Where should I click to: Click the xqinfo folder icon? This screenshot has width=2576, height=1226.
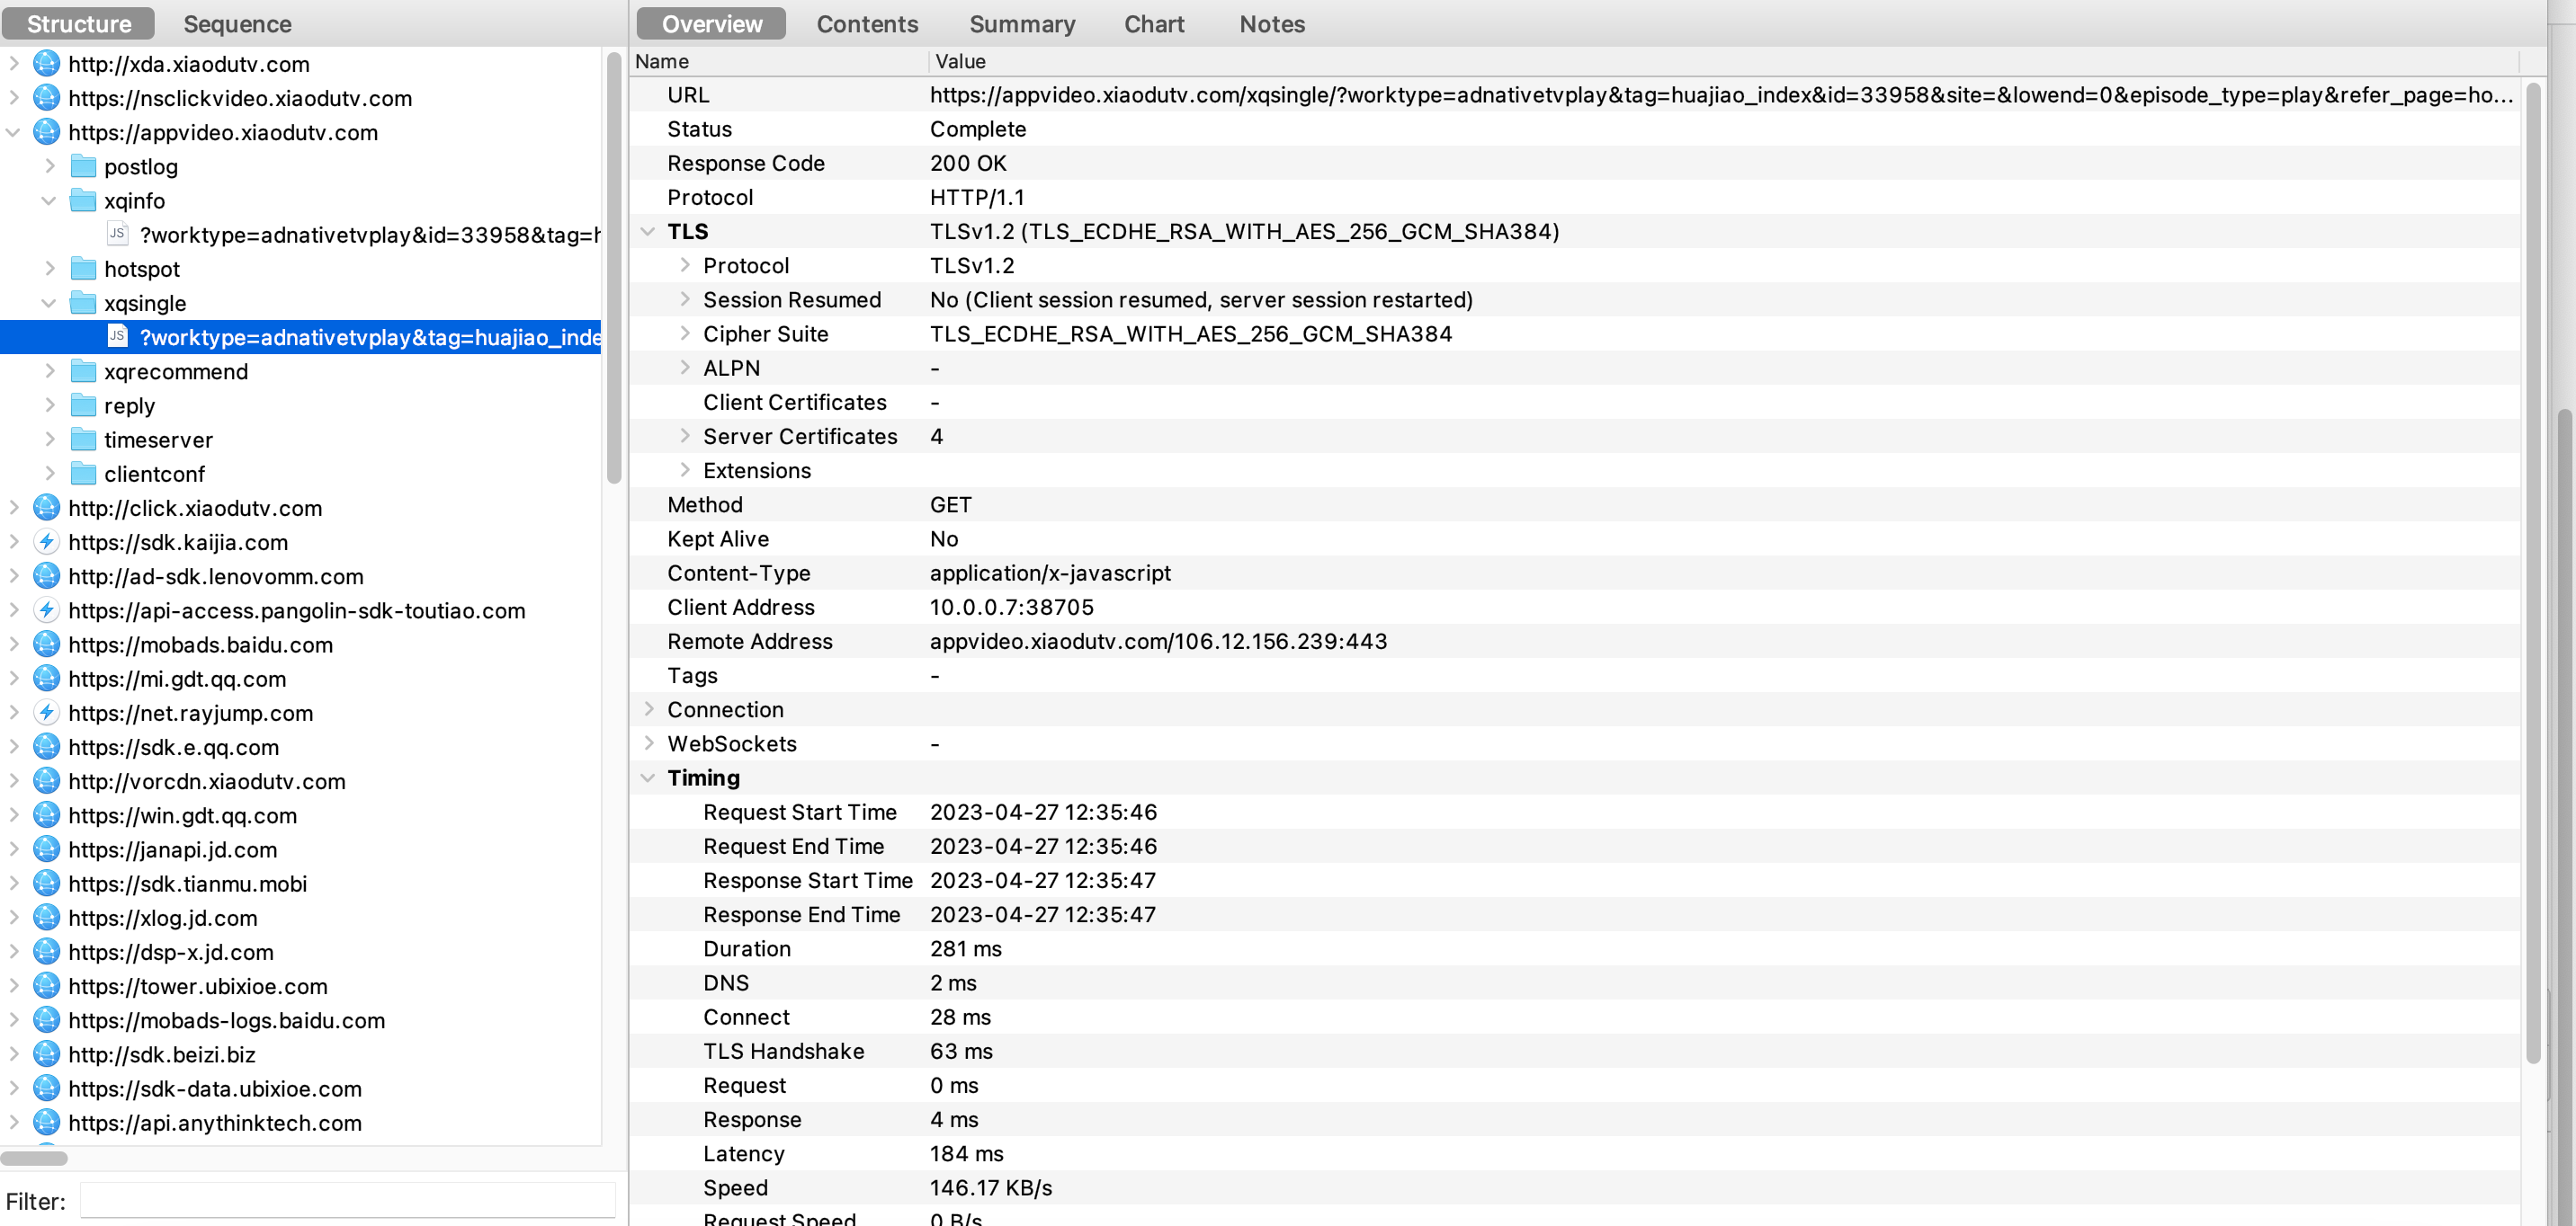(x=84, y=200)
